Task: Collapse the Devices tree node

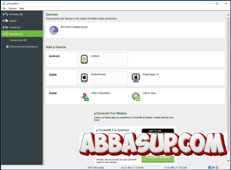Action: coord(3,34)
